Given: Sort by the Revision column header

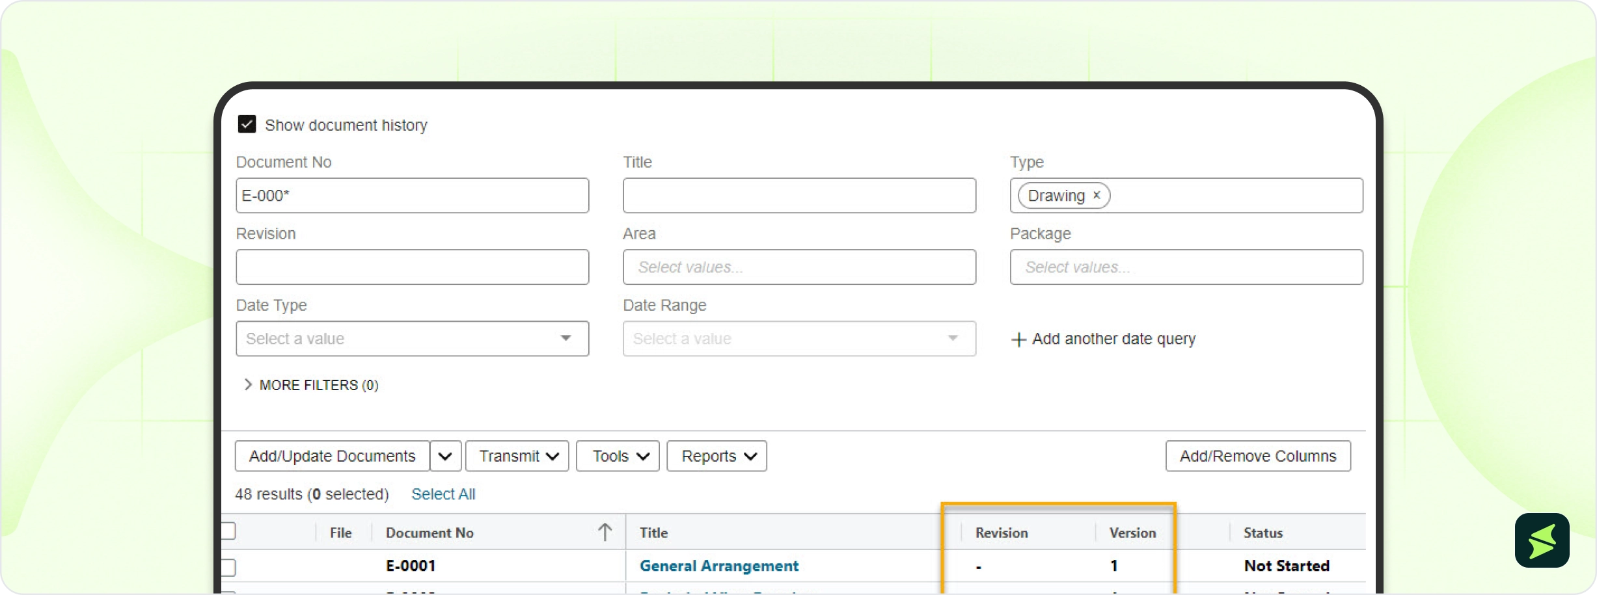Looking at the screenshot, I should coord(1002,533).
